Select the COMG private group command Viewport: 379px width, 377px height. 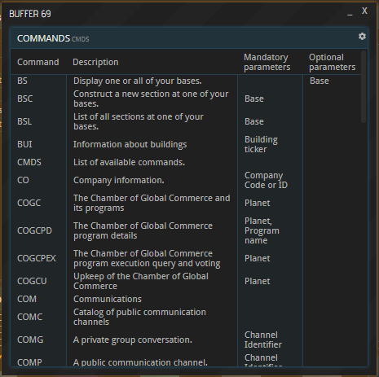click(30, 340)
